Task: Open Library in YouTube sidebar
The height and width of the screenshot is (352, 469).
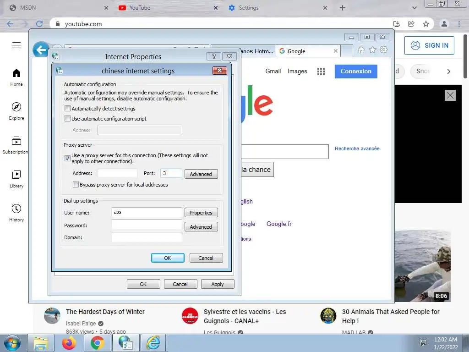Action: coord(16,179)
